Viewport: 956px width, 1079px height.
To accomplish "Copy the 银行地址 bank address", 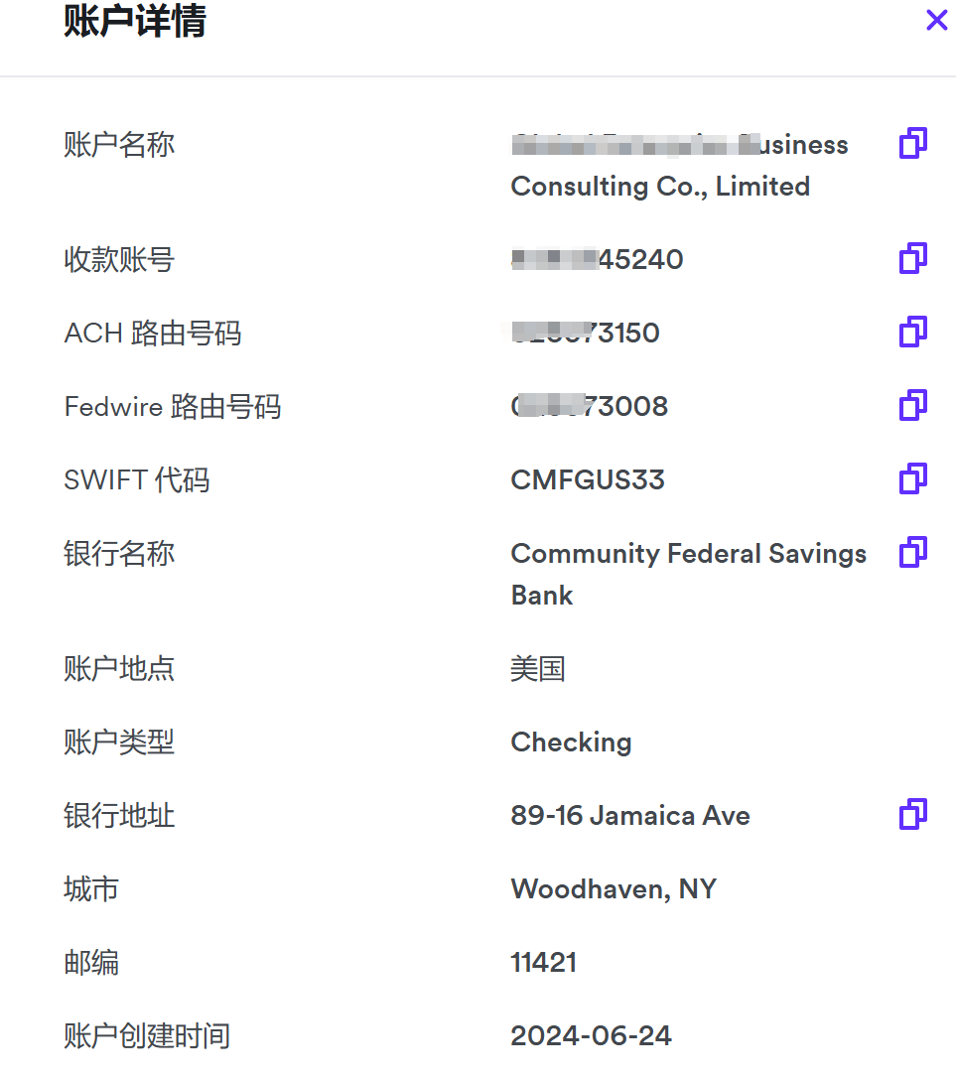I will 912,815.
